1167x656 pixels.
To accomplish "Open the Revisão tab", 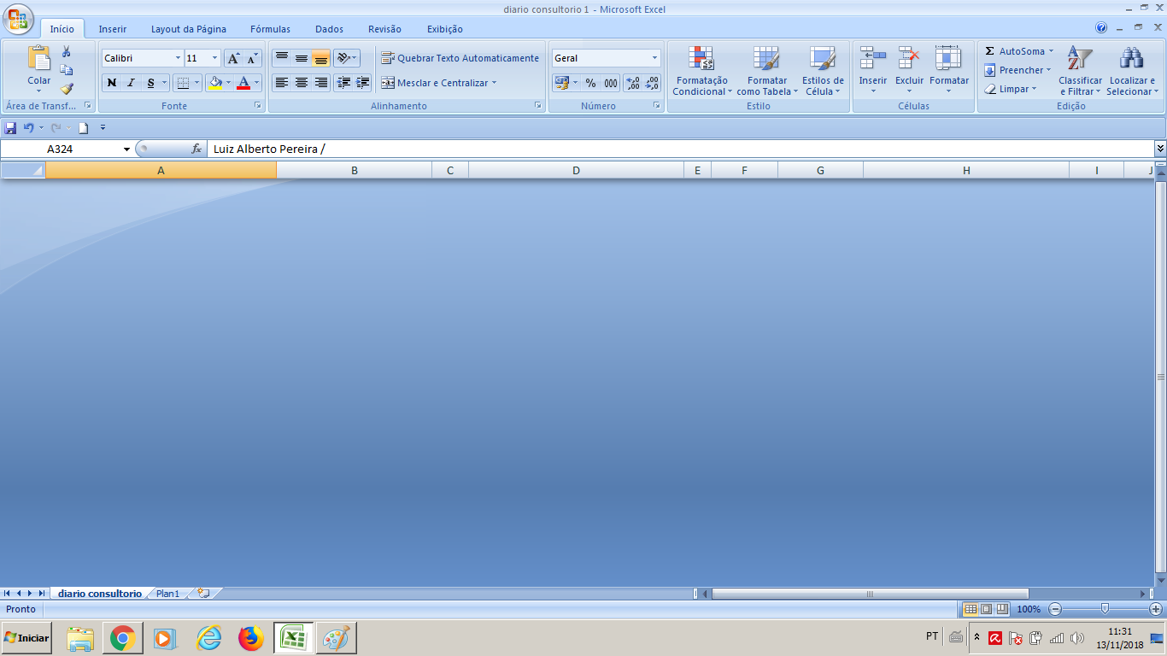I will (x=384, y=29).
